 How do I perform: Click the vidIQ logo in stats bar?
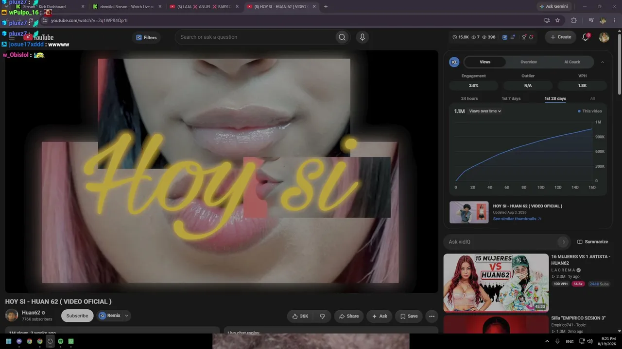(x=505, y=37)
